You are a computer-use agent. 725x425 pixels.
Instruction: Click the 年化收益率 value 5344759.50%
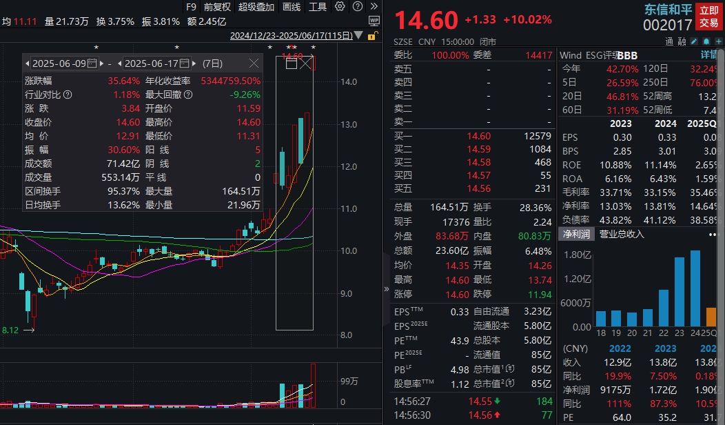(230, 81)
